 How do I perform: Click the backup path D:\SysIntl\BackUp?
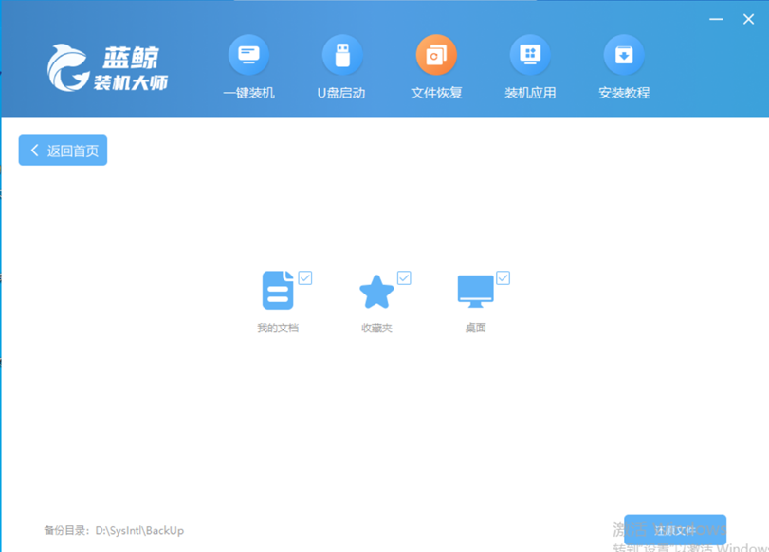tap(139, 531)
